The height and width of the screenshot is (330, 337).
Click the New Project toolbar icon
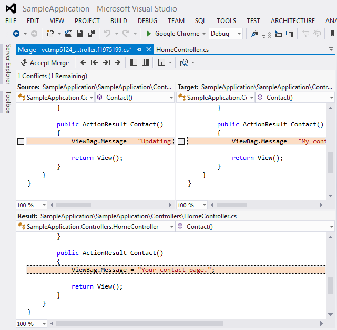50,34
